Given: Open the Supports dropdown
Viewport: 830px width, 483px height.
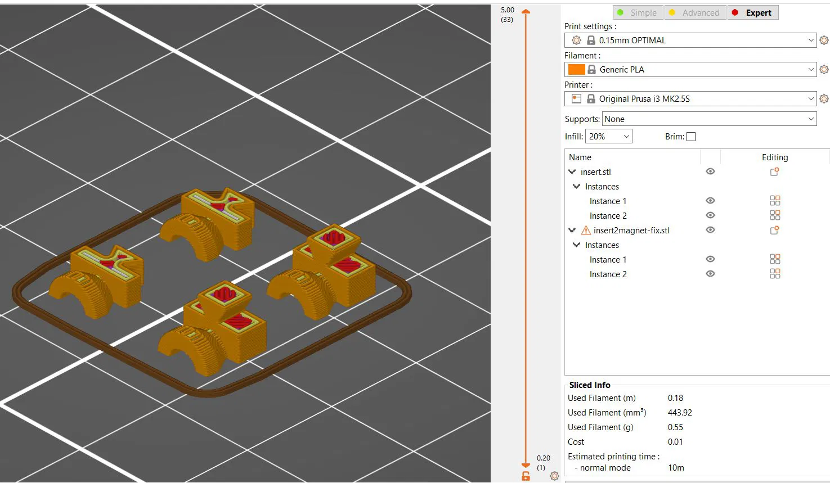Looking at the screenshot, I should (709, 119).
